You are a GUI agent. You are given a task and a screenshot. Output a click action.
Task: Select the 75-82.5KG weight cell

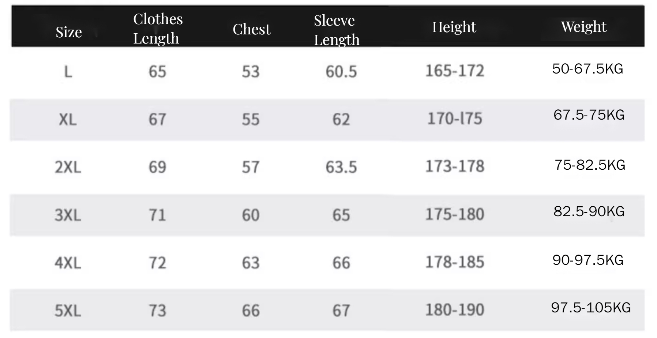(x=590, y=165)
